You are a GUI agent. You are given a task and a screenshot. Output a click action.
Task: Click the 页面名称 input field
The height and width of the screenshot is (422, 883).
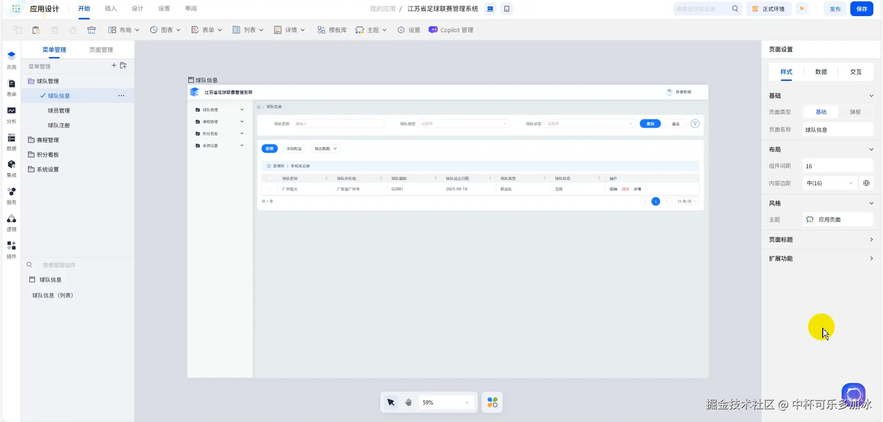837,130
